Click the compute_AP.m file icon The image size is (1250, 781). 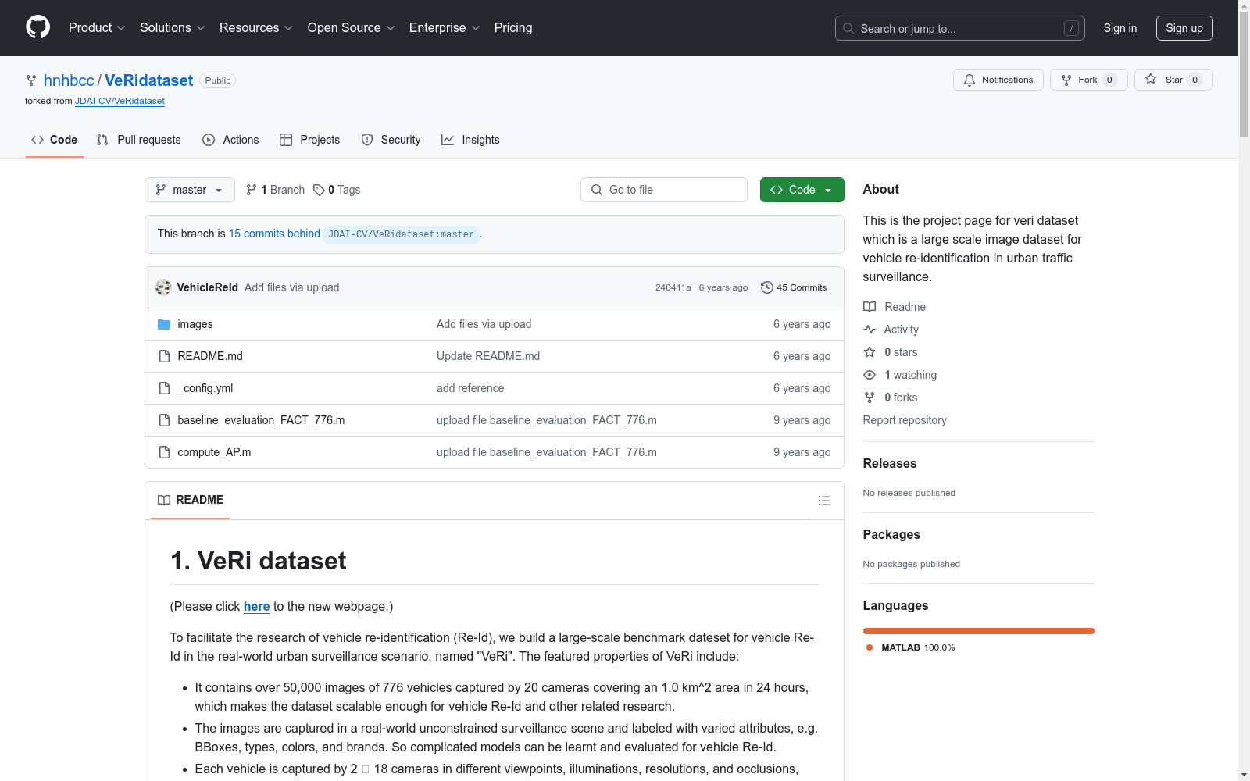point(164,452)
